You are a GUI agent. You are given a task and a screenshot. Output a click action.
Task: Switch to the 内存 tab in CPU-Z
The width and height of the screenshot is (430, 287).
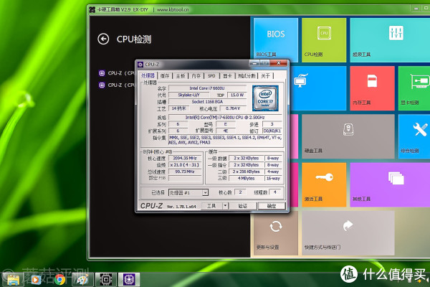click(196, 76)
